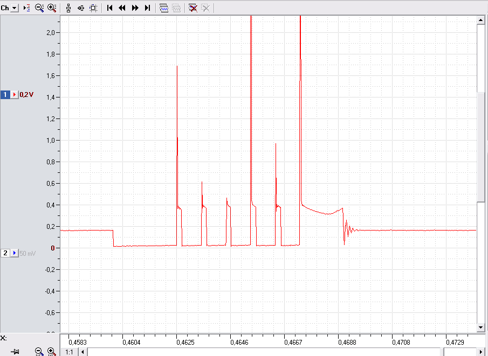Viewport: 488px width, 356px height.
Task: Click the greyed-out waveform window icon
Action: (x=176, y=8)
